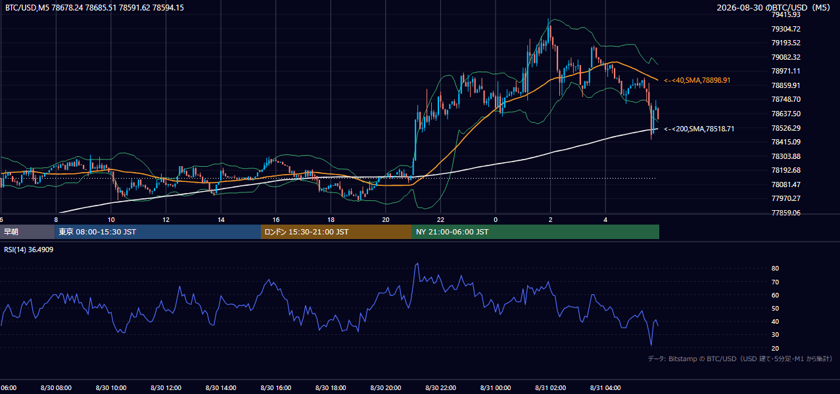This screenshot has height=394, width=840.
Task: Click the 東京 08:00-15:30 JST session bar
Action: 158,232
